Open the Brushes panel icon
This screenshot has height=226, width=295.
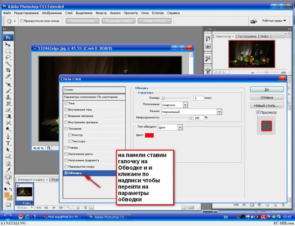[x=208, y=71]
